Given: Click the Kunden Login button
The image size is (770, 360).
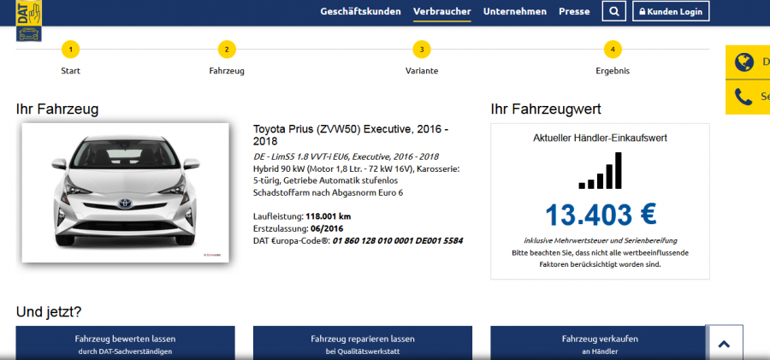Looking at the screenshot, I should tap(671, 12).
